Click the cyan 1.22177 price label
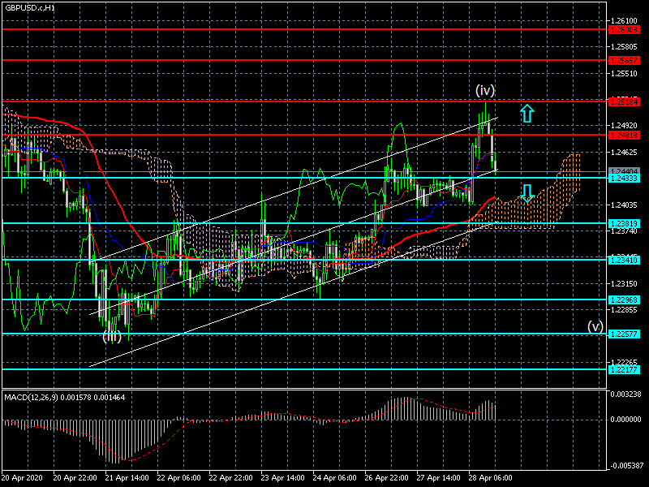Viewport: 649px width, 487px height. (624, 369)
